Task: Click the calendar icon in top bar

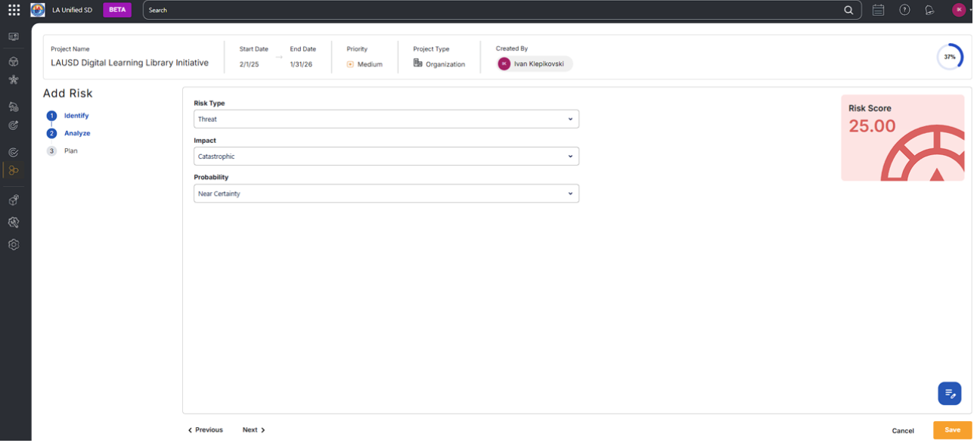Action: point(878,10)
